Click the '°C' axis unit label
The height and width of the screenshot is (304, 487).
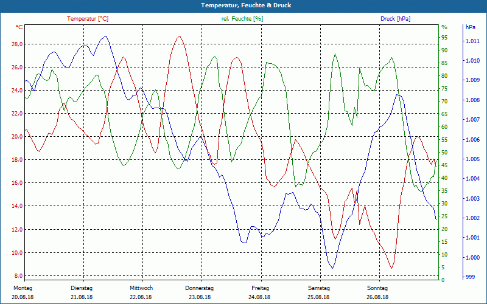[x=19, y=27]
